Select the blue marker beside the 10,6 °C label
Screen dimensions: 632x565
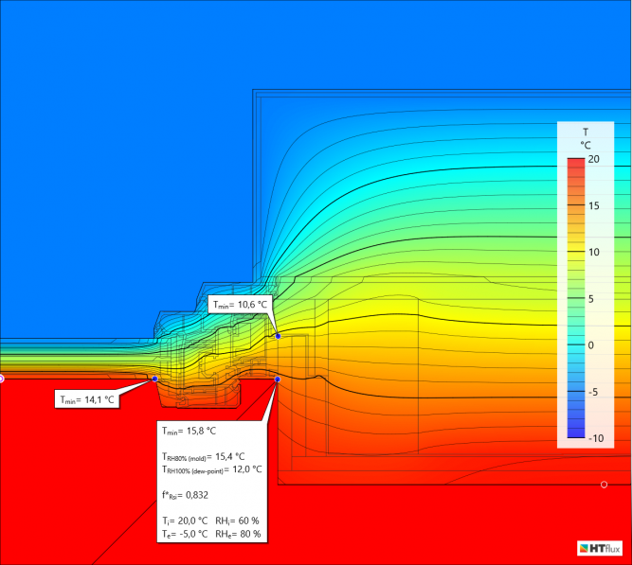point(278,336)
